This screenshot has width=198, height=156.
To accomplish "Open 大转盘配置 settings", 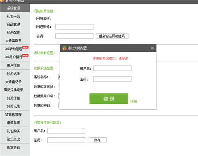I will pyautogui.click(x=13, y=40).
